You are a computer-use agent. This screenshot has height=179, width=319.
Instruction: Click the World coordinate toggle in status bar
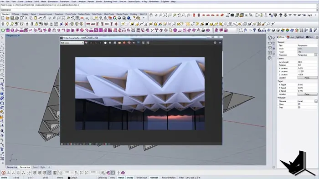click(4, 178)
